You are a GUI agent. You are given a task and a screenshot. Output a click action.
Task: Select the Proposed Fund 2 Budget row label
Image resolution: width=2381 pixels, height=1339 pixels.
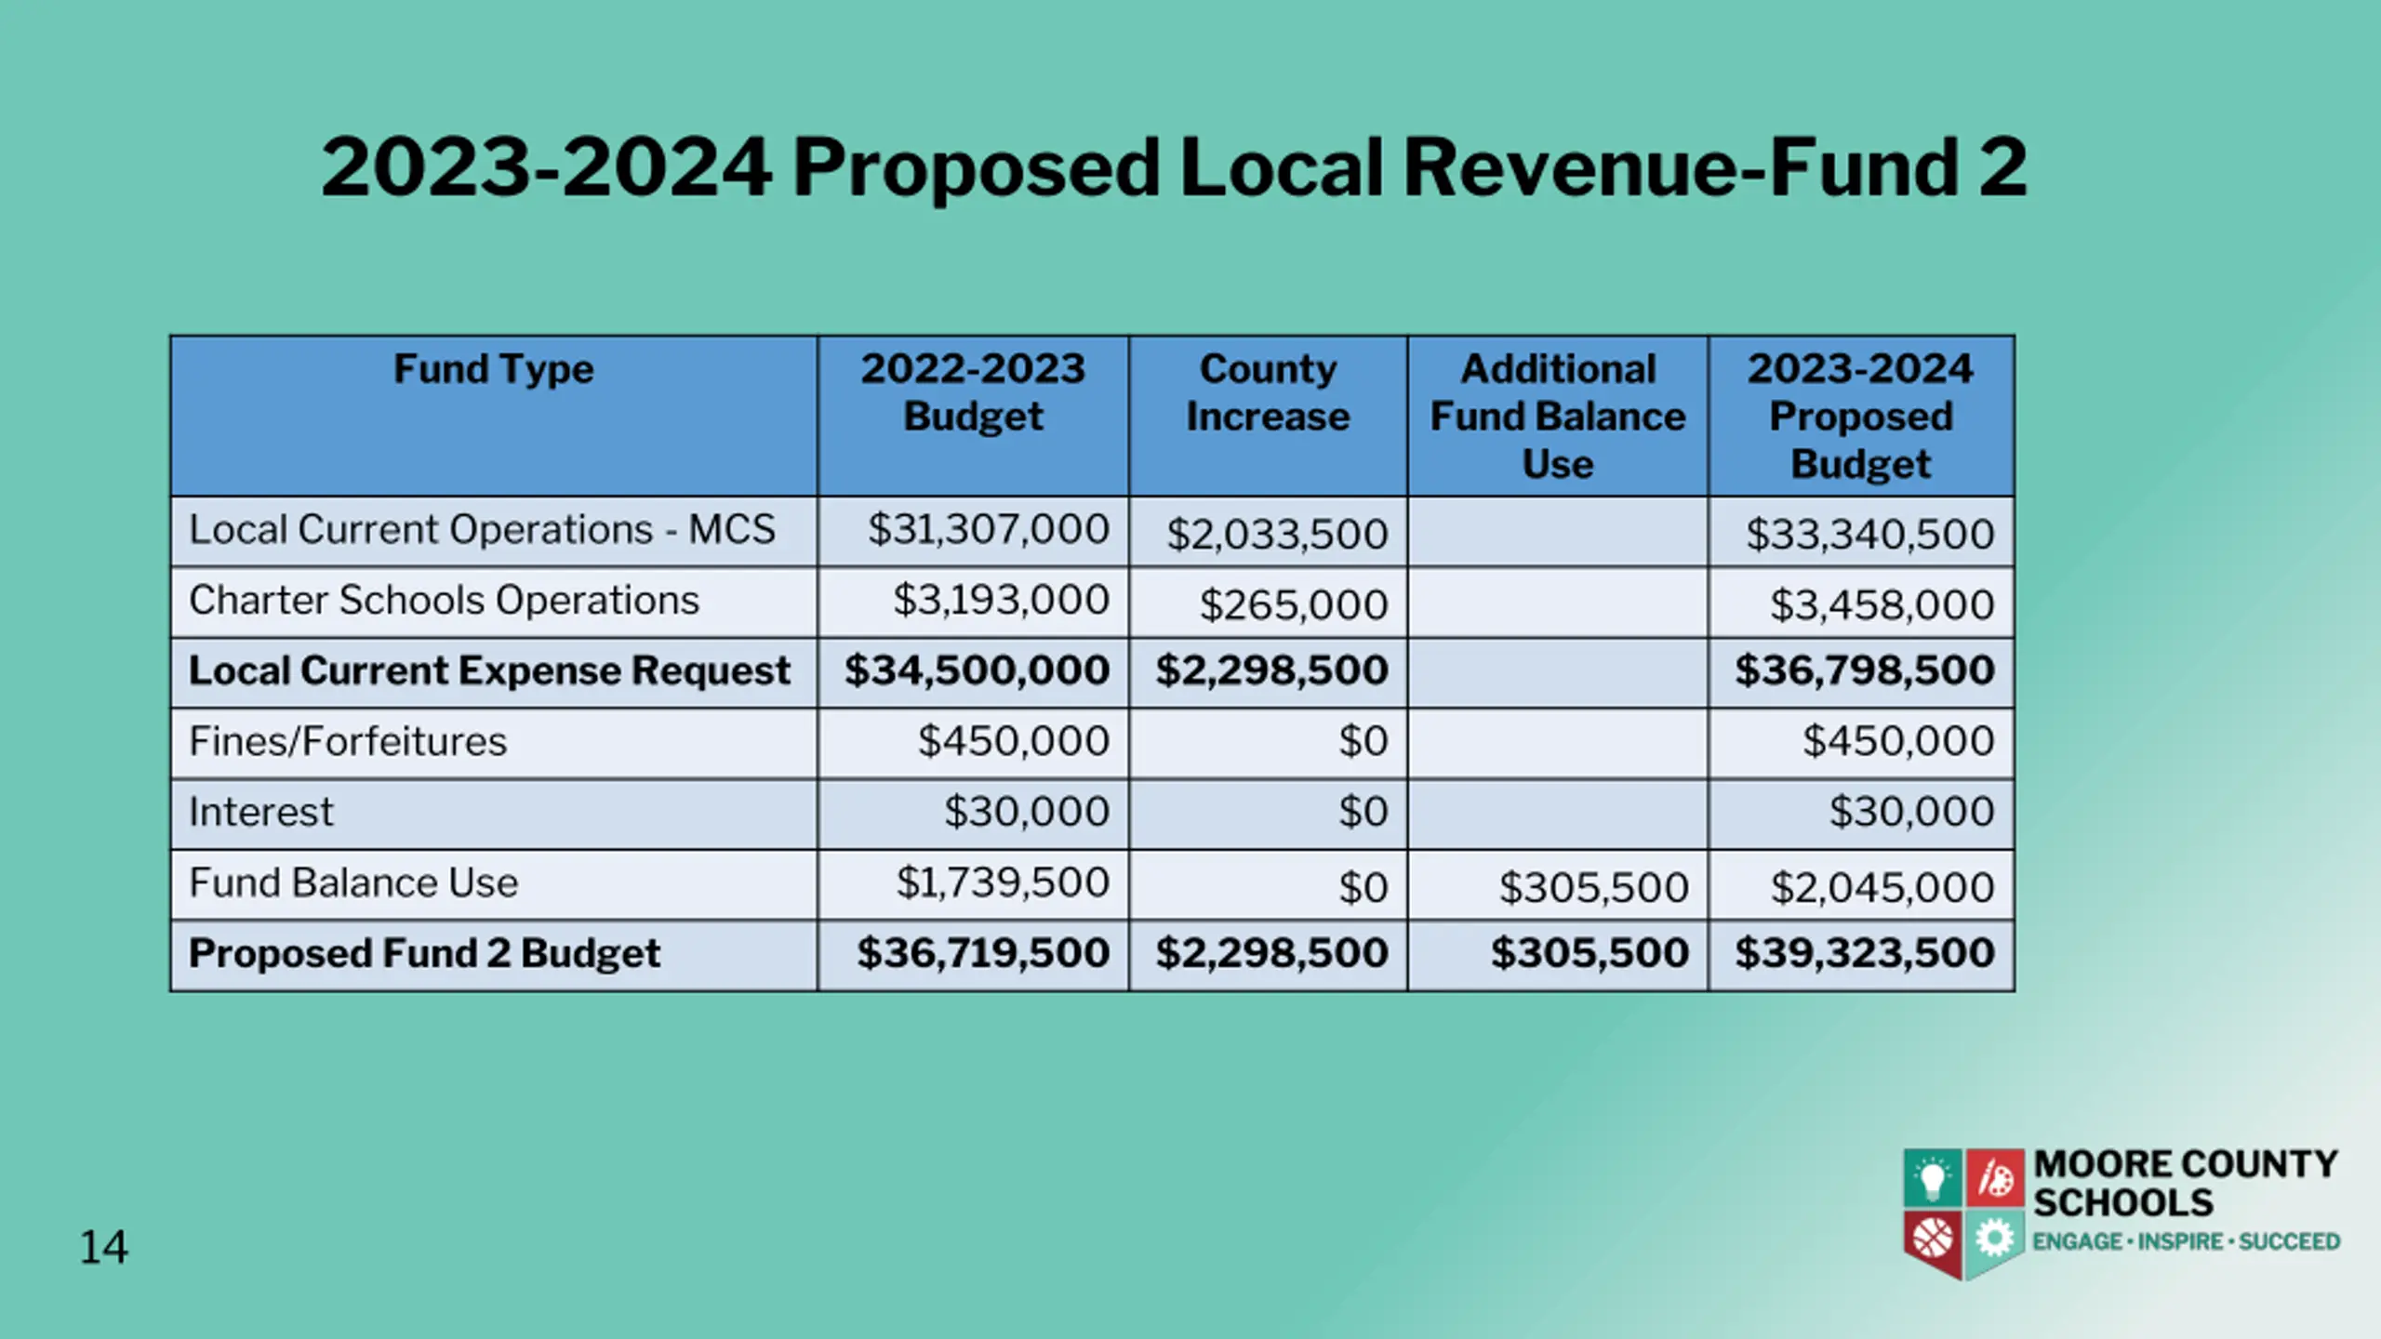[x=424, y=954]
